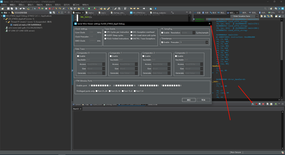Open the 运行(R) menu

[67, 5]
